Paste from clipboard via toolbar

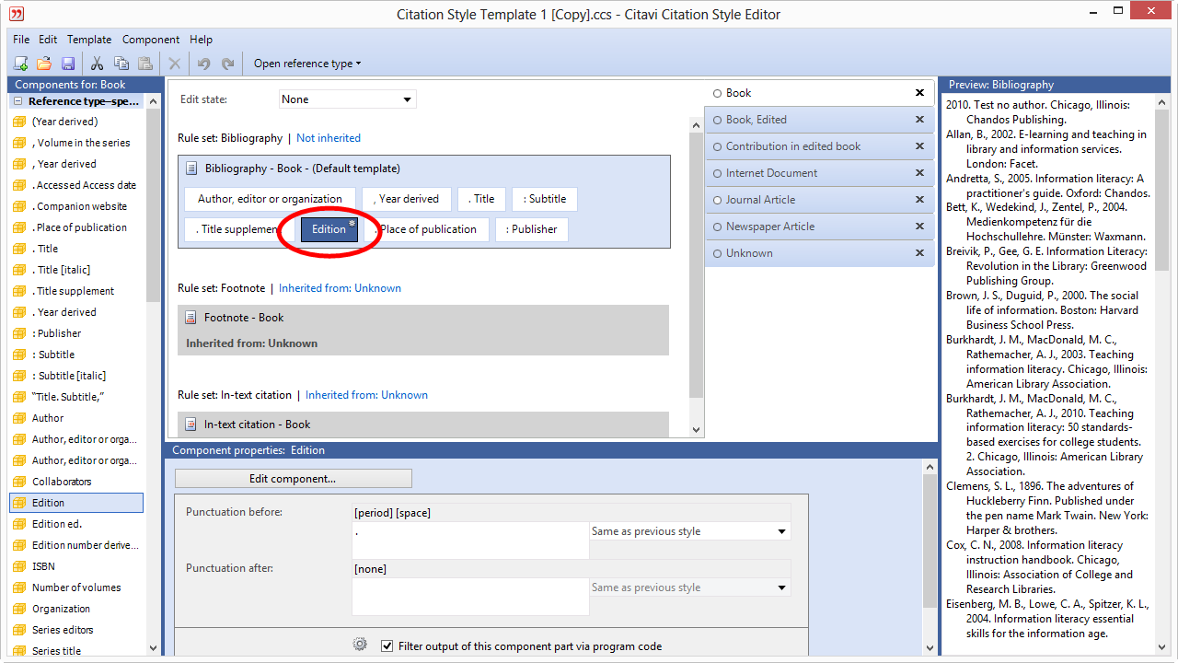click(x=144, y=64)
